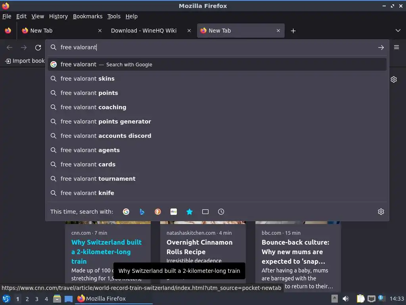
Task: Open new tab with plus button
Action: tap(293, 31)
